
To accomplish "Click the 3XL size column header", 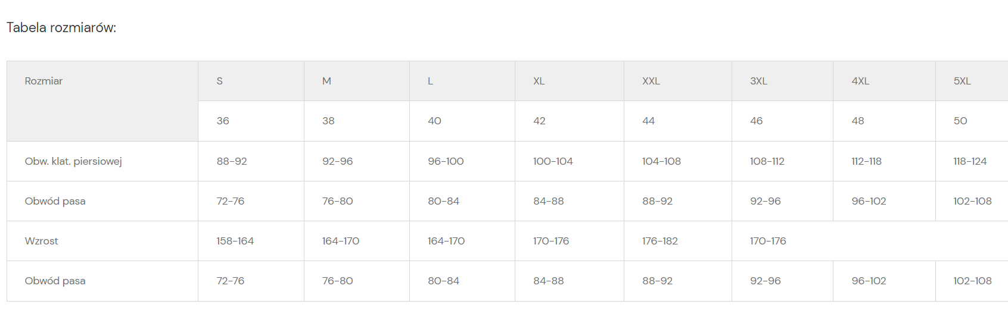I will [x=758, y=81].
